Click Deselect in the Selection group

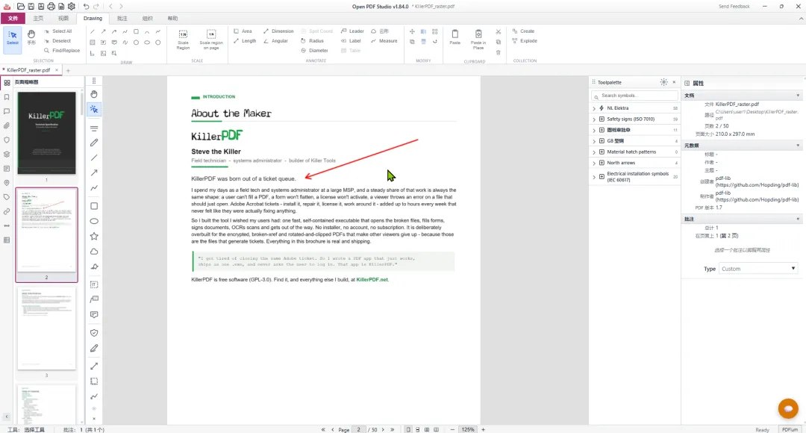point(57,40)
